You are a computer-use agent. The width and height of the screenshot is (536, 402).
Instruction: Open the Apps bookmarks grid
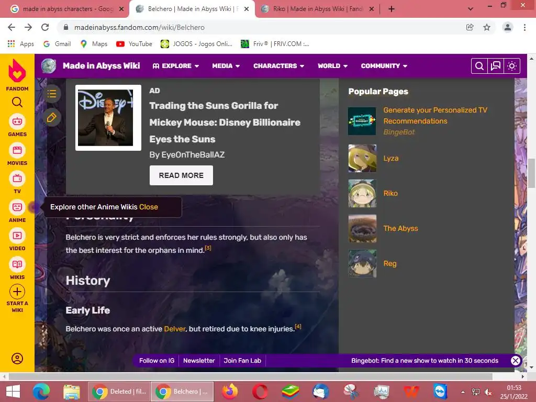pyautogui.click(x=20, y=44)
